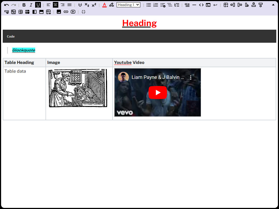
Task: Toggle center text alignment
Action: (56, 5)
